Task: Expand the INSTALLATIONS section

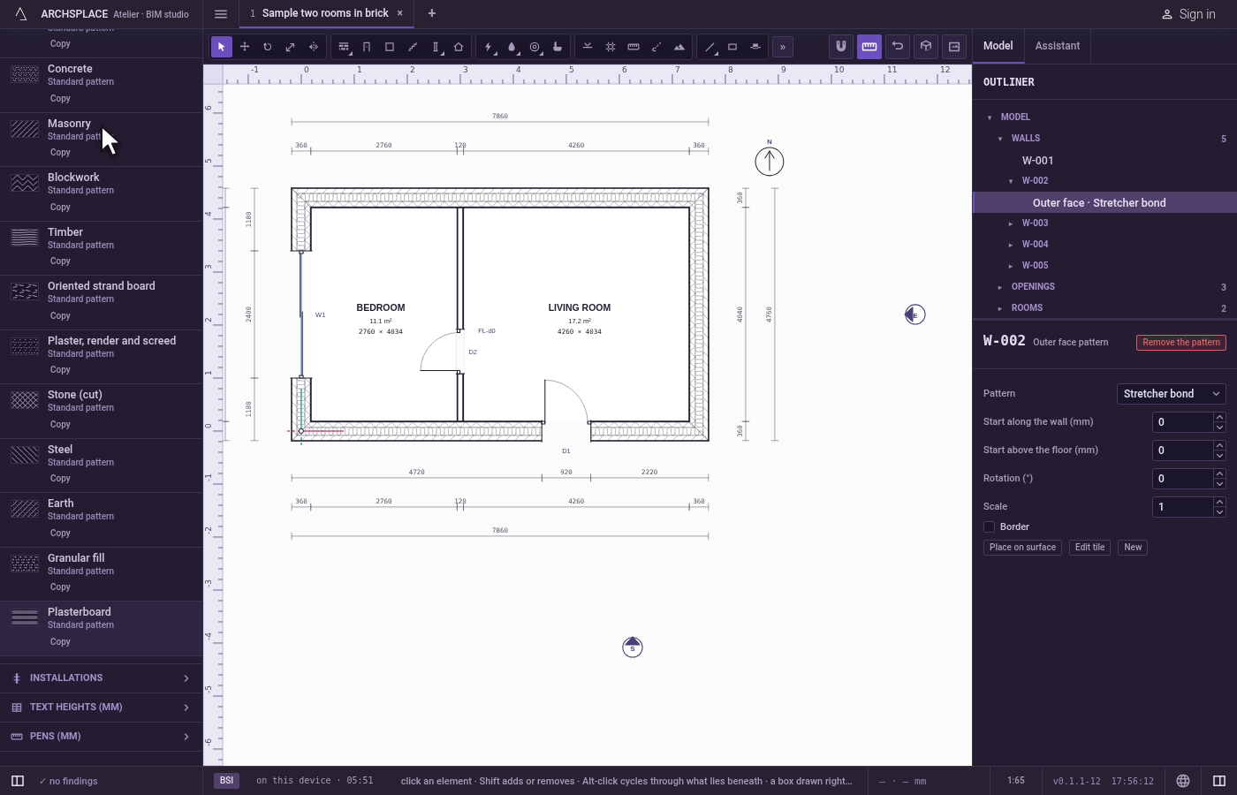Action: pos(102,678)
